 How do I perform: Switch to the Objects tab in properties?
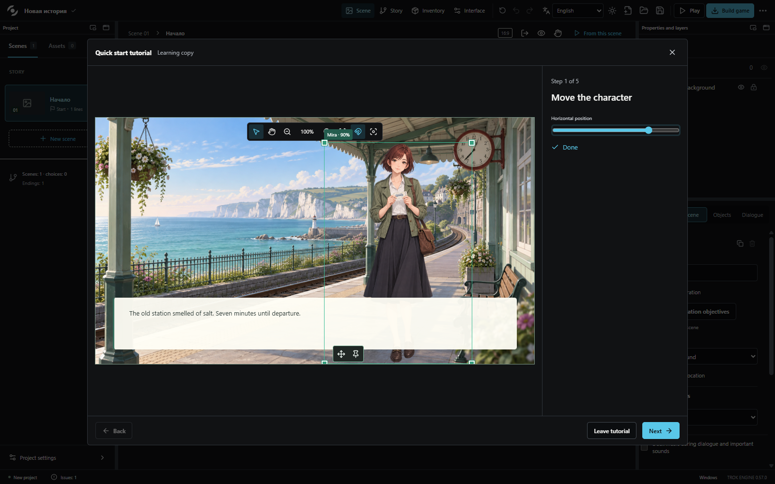tap(722, 215)
